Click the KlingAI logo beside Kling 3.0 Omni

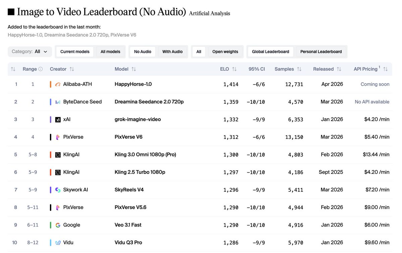[58, 154]
